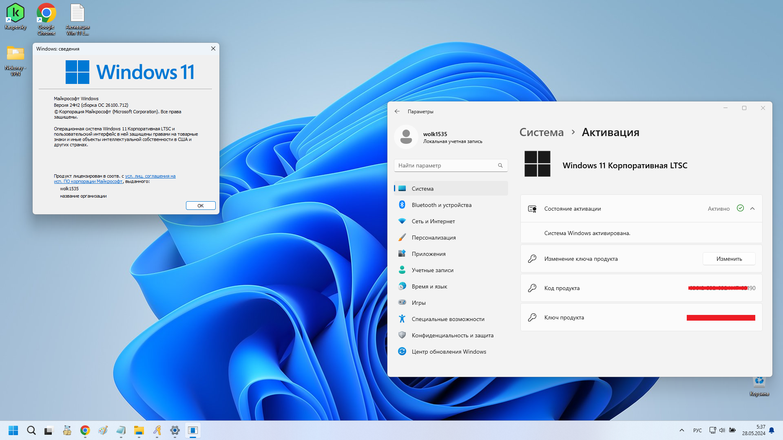783x440 pixels.
Task: Select Система menu item in the sidebar
Action: point(422,189)
